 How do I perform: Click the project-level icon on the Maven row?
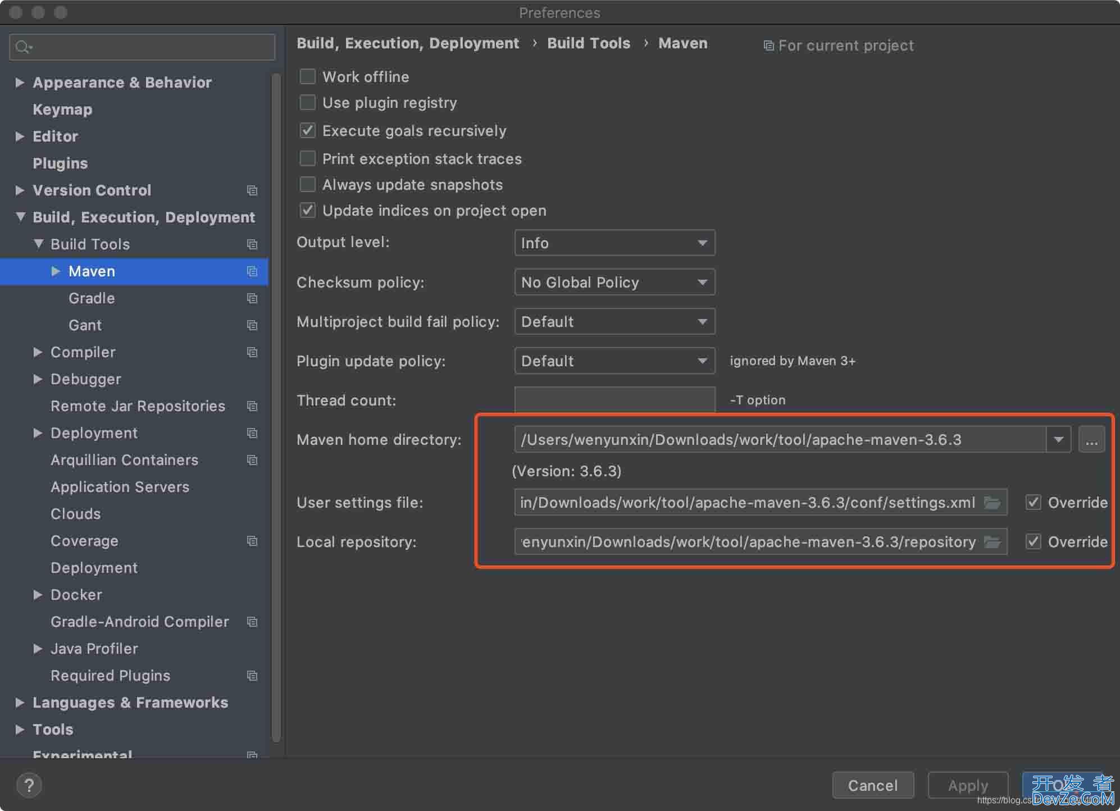[252, 271]
